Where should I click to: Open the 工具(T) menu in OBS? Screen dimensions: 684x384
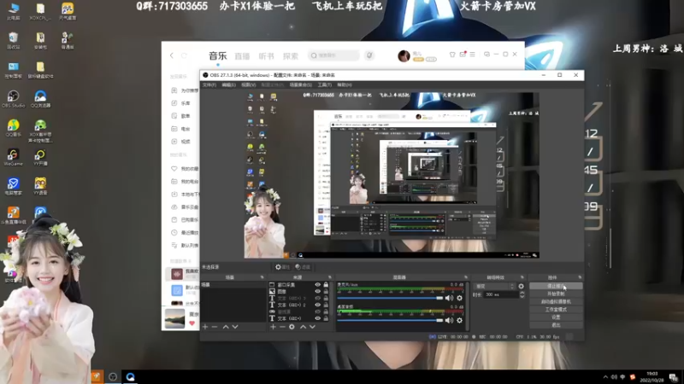(x=325, y=84)
